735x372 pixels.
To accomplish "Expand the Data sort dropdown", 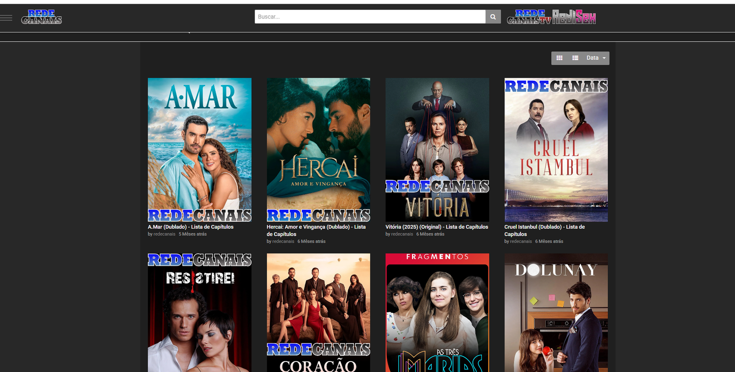I will click(596, 58).
